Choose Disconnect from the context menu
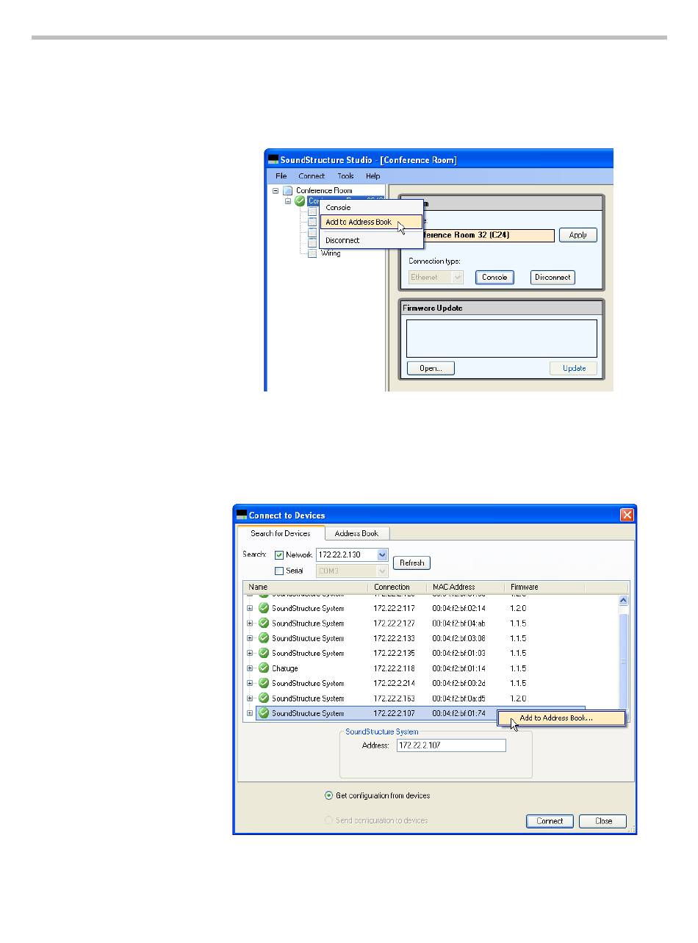 click(x=372, y=240)
